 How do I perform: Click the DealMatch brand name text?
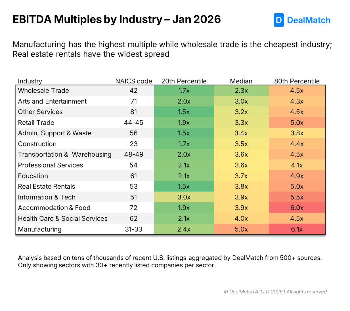pos(309,20)
